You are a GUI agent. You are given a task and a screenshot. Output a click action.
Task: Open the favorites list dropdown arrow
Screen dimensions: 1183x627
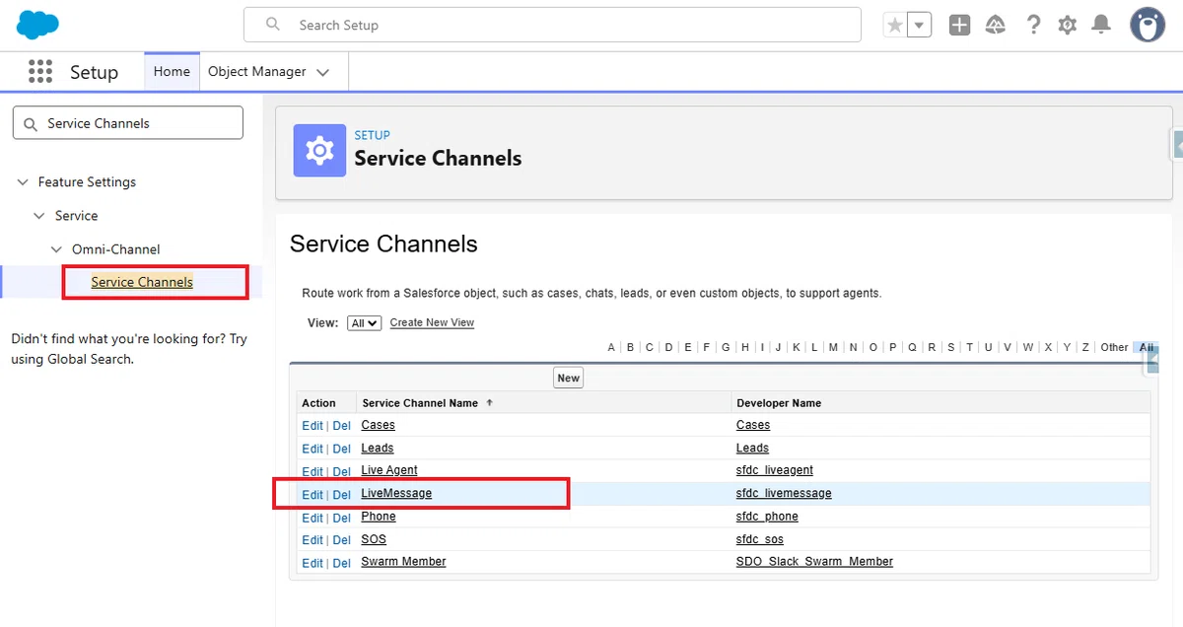click(920, 26)
